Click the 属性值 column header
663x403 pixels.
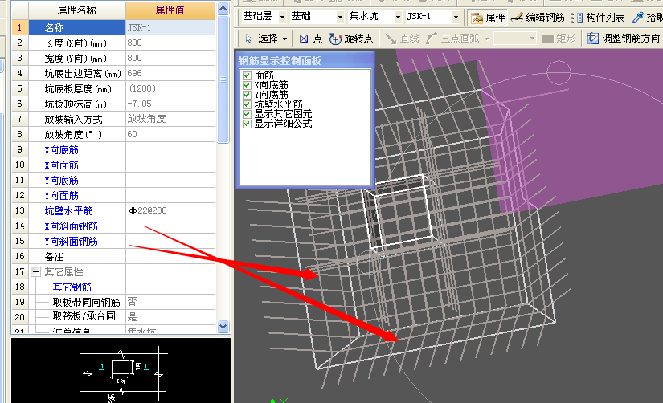[170, 10]
